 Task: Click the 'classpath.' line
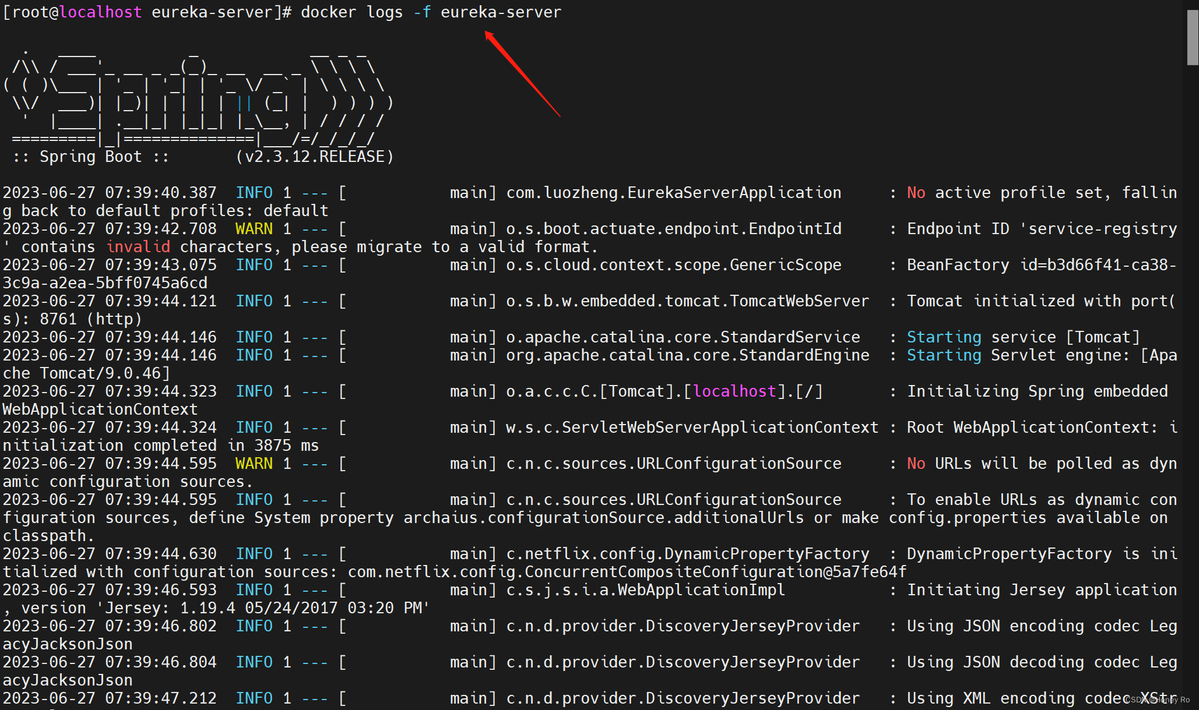pos(49,536)
